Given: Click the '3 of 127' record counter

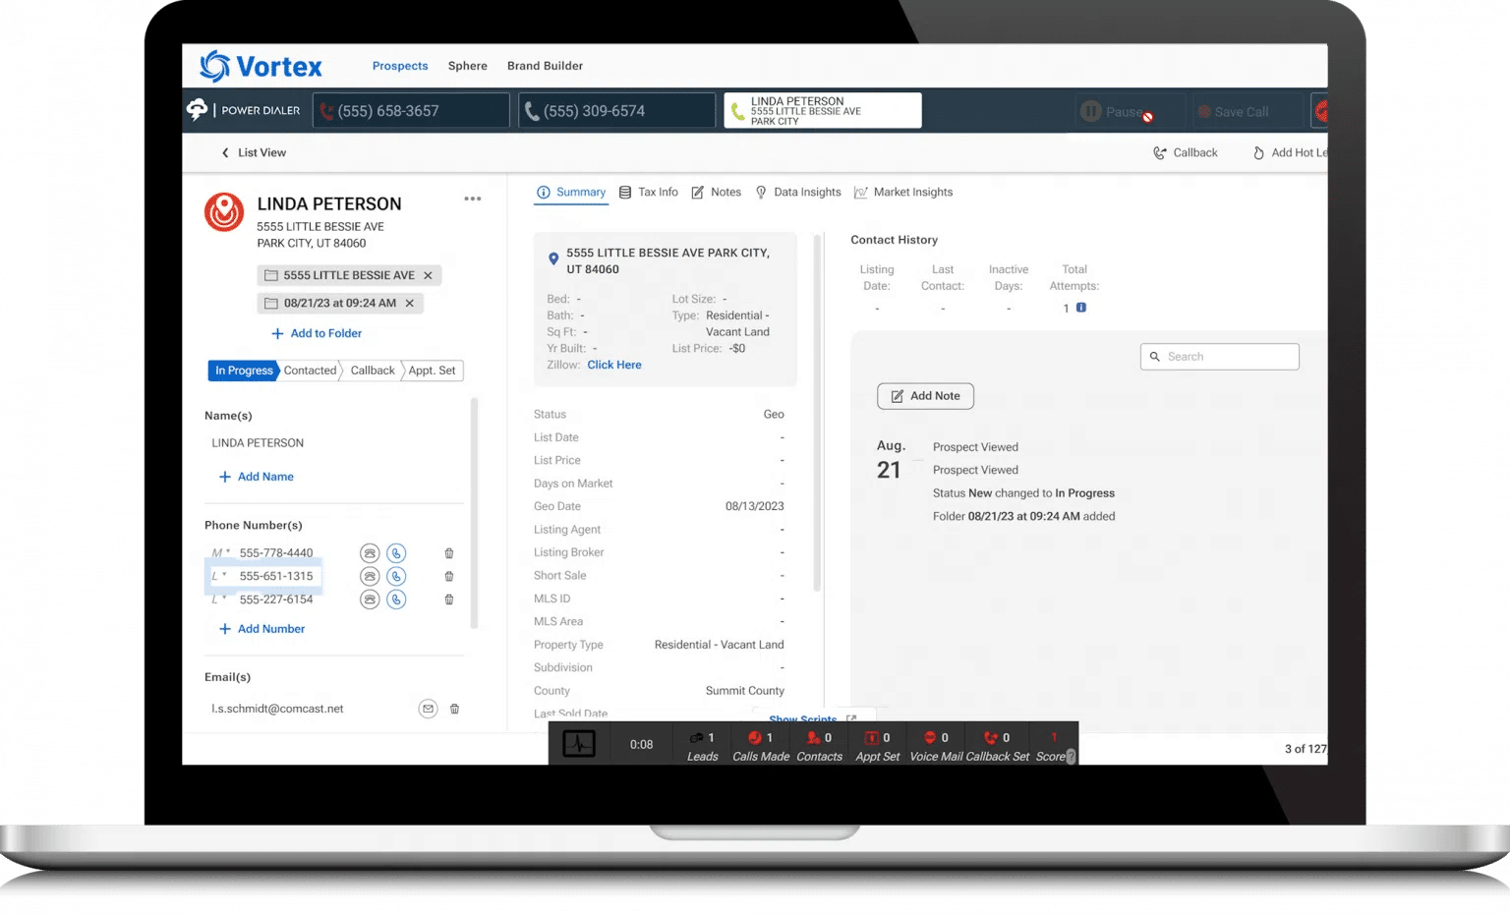Looking at the screenshot, I should point(1305,749).
